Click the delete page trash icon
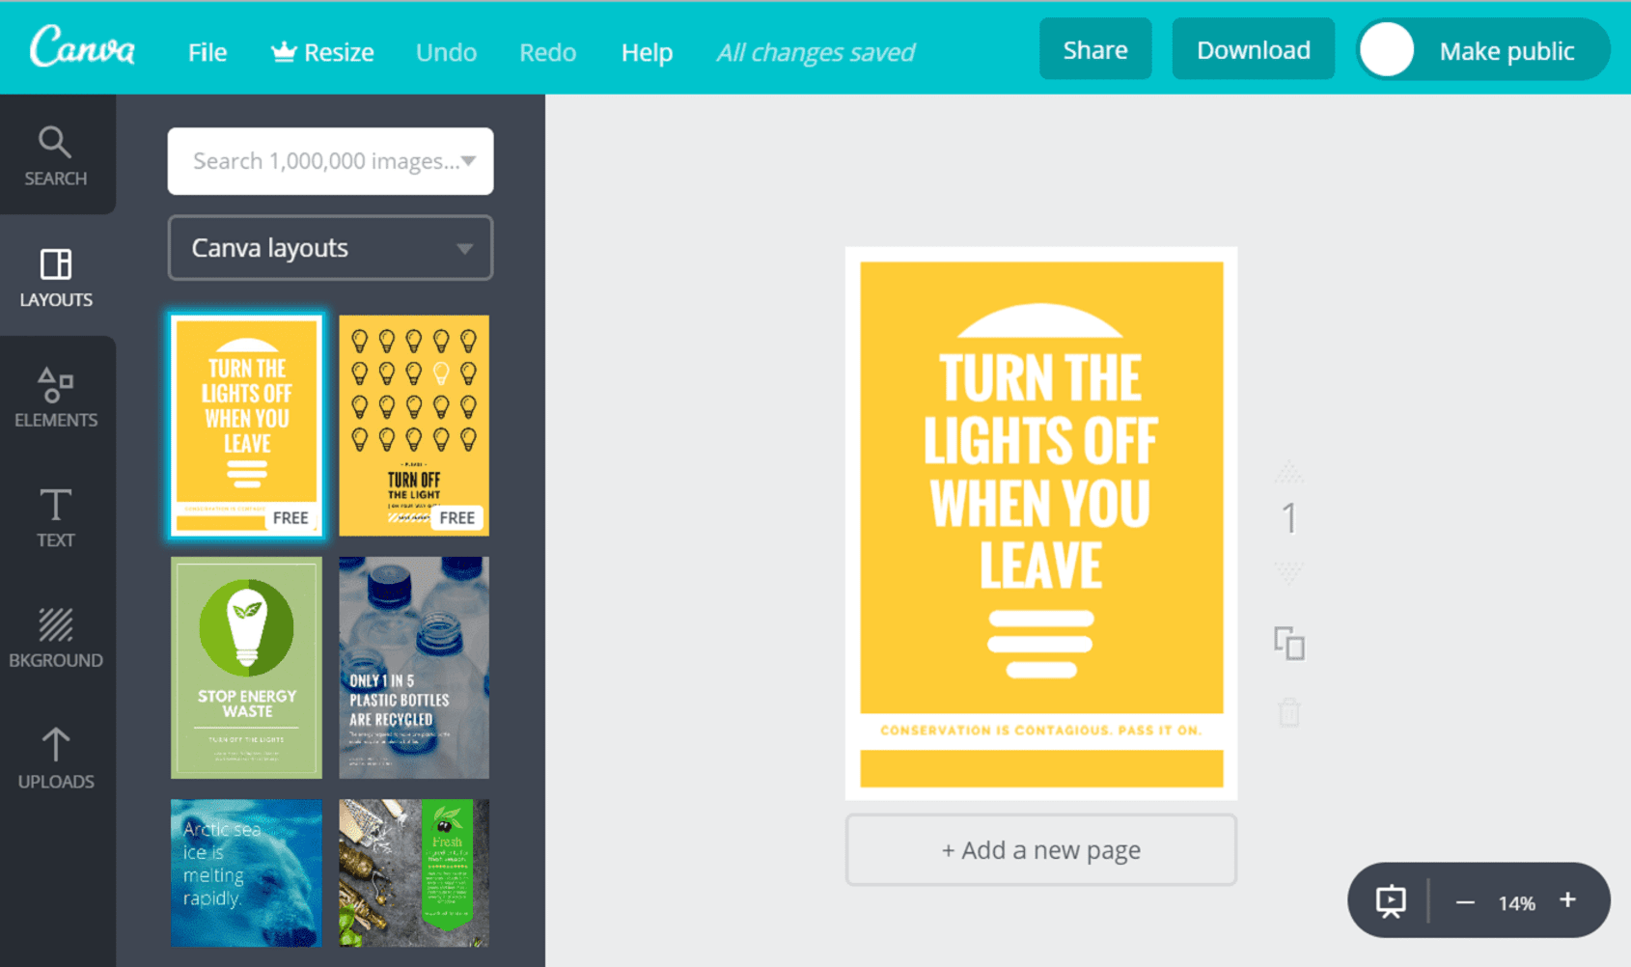 point(1288,713)
